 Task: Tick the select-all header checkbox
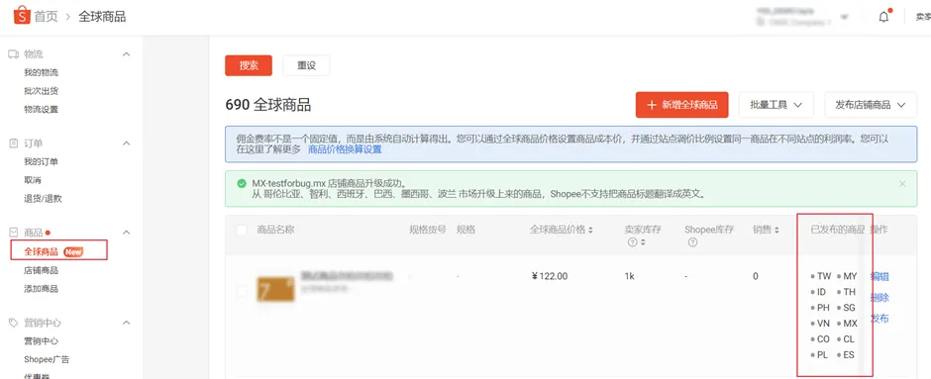242,231
